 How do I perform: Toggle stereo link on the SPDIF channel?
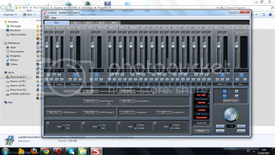click(x=96, y=75)
